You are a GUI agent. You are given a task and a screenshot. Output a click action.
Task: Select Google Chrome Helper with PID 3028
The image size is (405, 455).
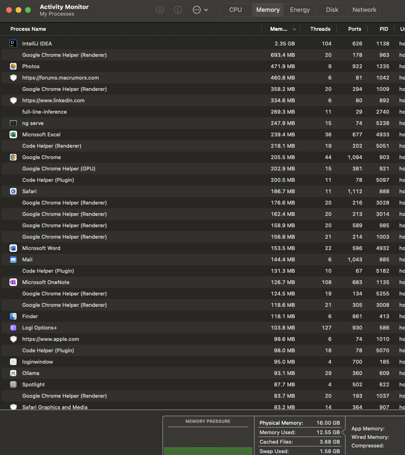[x=203, y=203]
